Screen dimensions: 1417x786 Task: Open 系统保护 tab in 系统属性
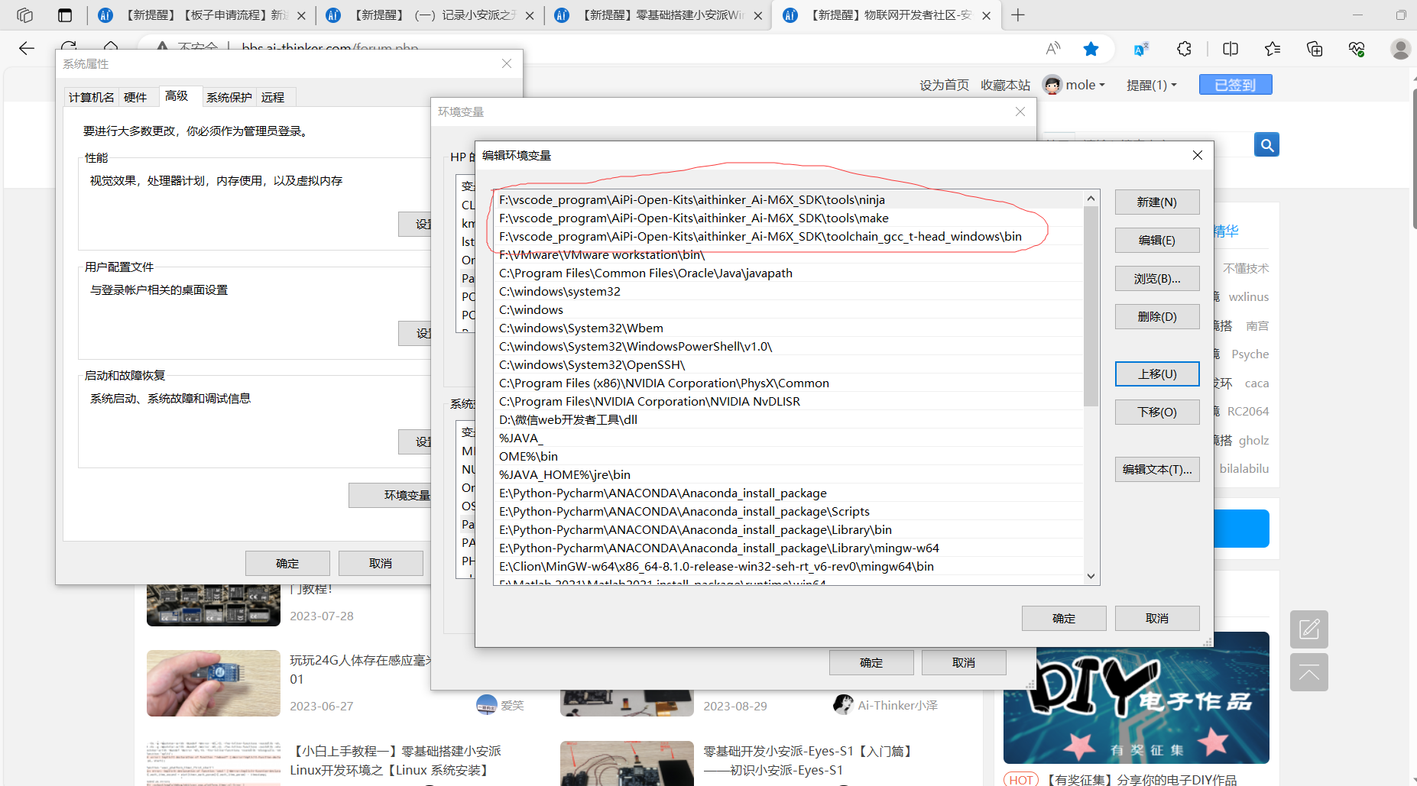[229, 97]
